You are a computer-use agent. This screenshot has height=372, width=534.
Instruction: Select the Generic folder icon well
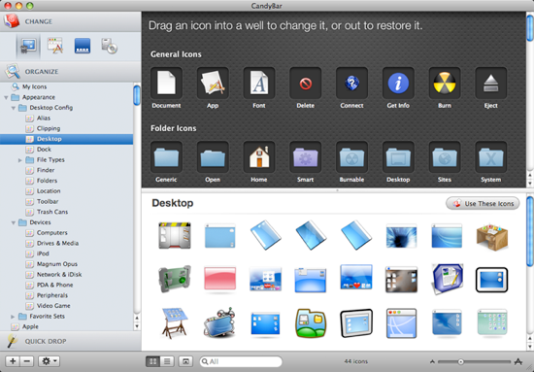[166, 157]
